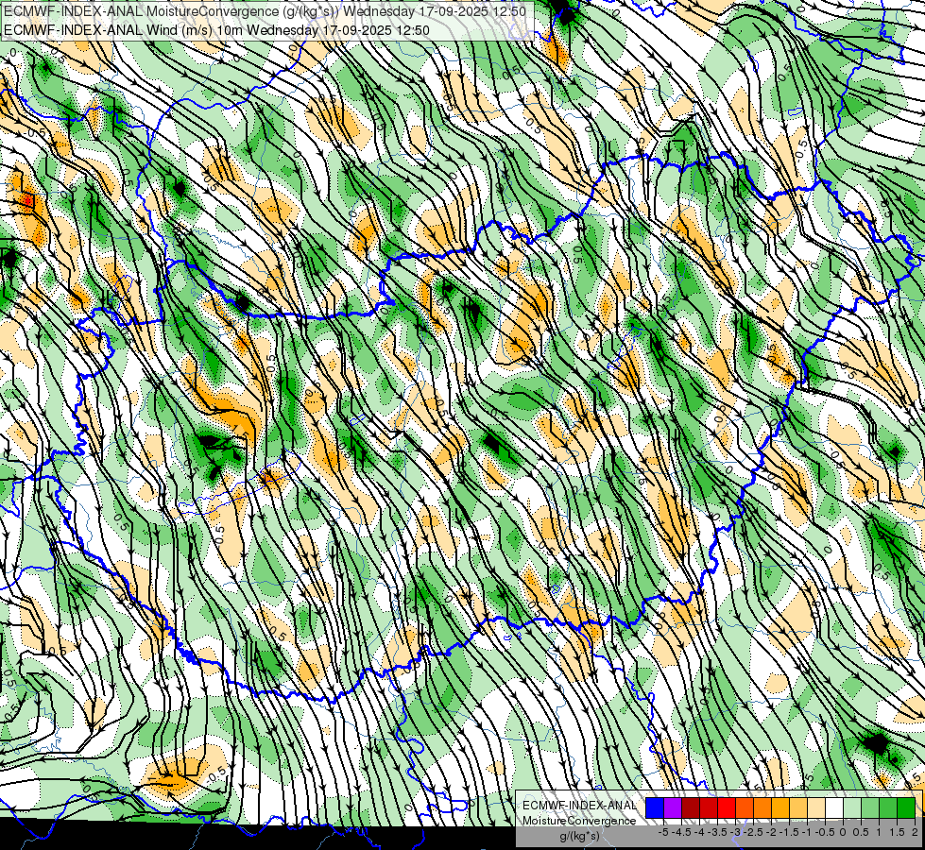This screenshot has width=925, height=850.
Task: Pick legend swatch between -2 and -1.5
Action: [779, 807]
